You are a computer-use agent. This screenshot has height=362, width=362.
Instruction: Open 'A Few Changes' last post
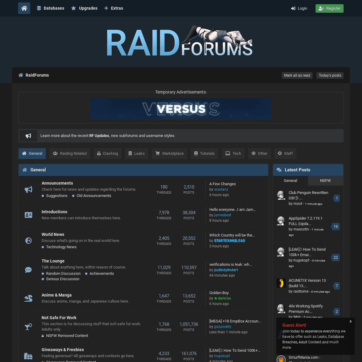tap(223, 184)
